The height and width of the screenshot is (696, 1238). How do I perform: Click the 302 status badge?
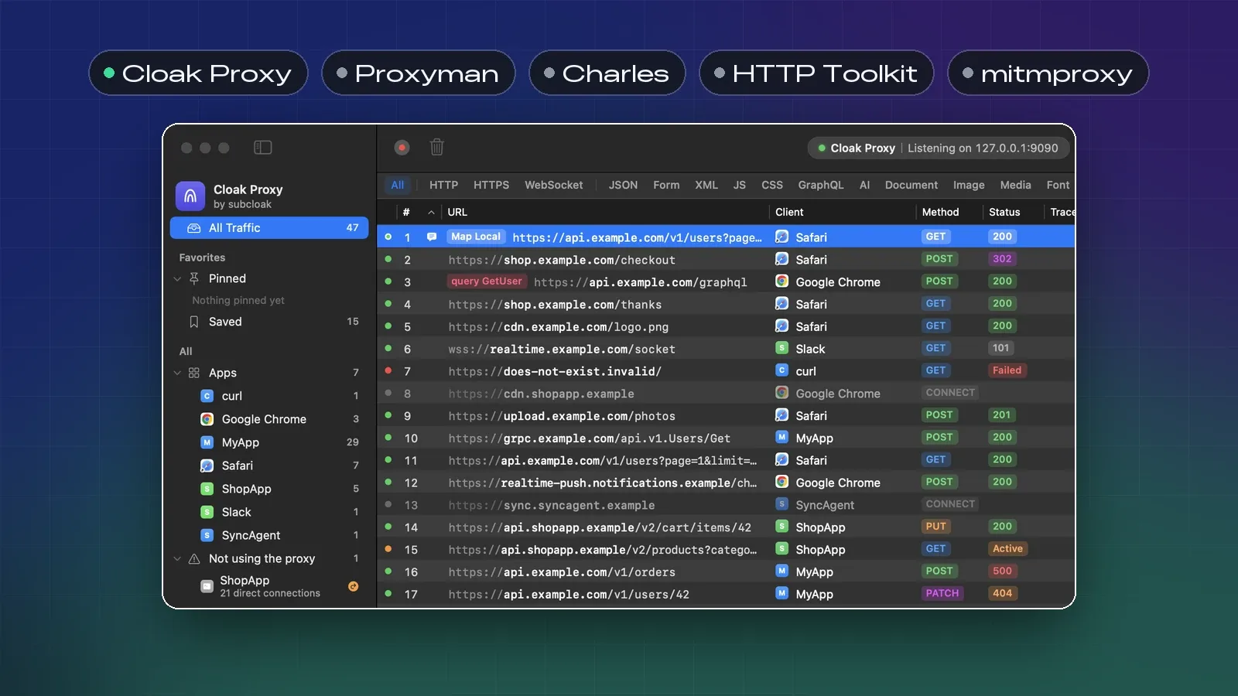tap(1002, 259)
